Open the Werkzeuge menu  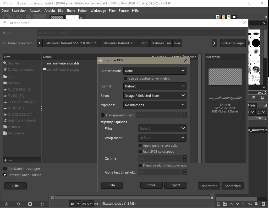98,11
